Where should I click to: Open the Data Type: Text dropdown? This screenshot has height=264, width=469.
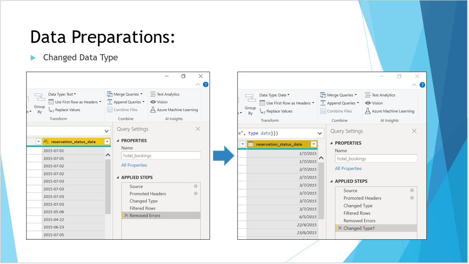[62, 94]
